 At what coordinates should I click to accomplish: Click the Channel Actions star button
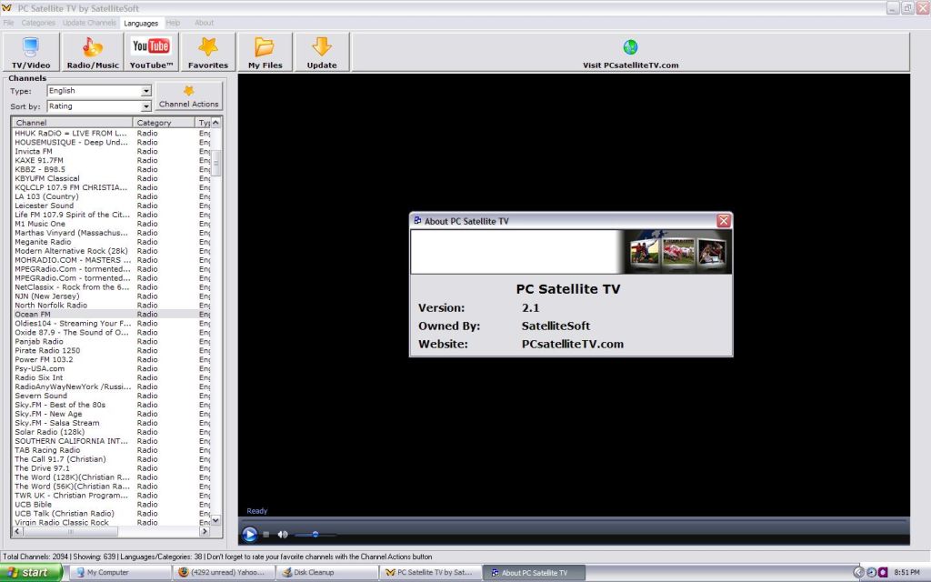point(189,96)
